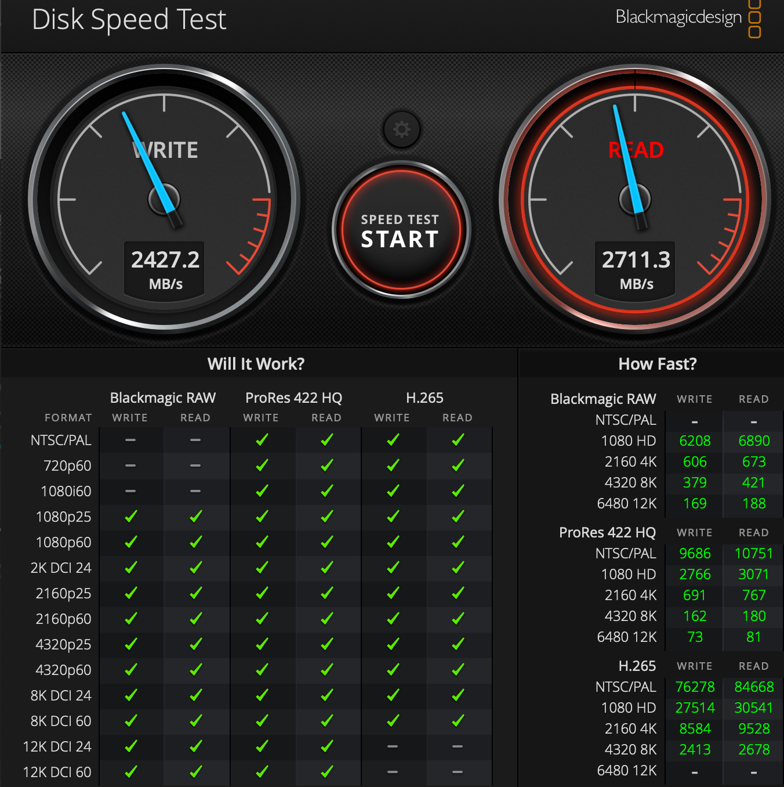Image resolution: width=784 pixels, height=787 pixels.
Task: Click the ProRes 422 HQ NTSC/PAL read value 10751
Action: (753, 554)
